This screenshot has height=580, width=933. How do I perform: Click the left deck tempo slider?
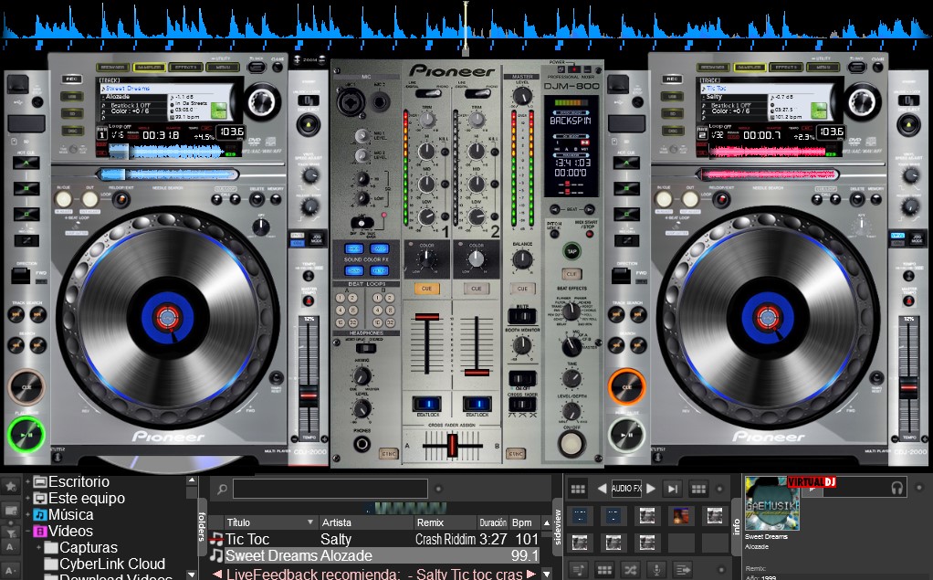(x=309, y=395)
